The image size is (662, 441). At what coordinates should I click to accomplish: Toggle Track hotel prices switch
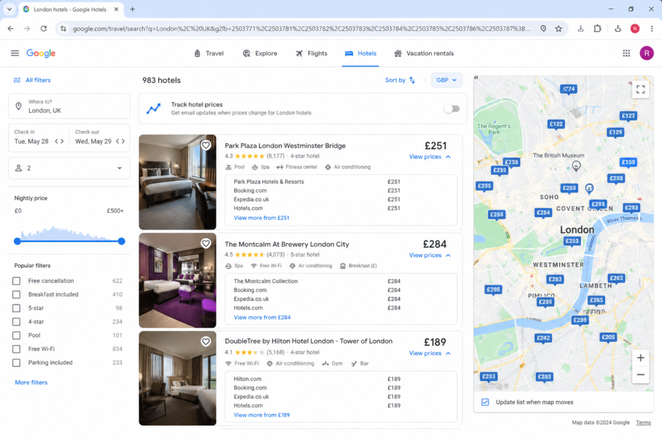(451, 108)
